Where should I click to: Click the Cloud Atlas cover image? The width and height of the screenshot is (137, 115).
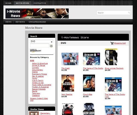click(89, 83)
